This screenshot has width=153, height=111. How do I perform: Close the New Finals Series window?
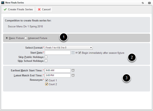click(x=149, y=3)
